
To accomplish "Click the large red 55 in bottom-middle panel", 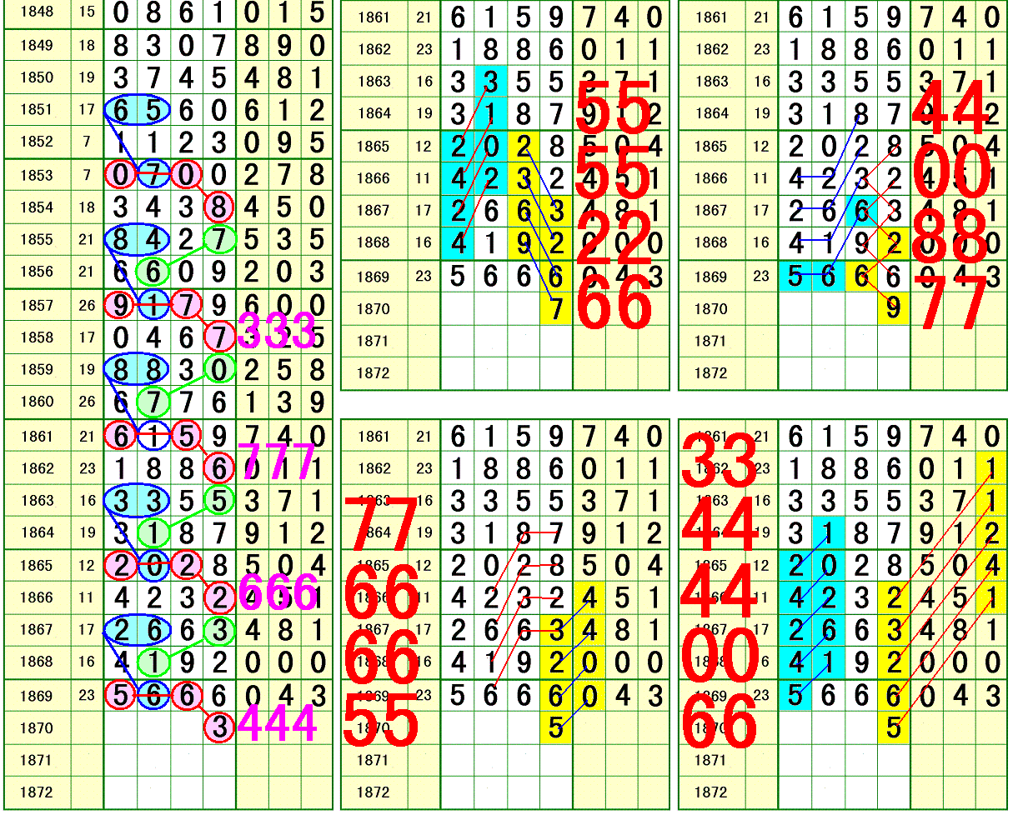I will tap(380, 722).
